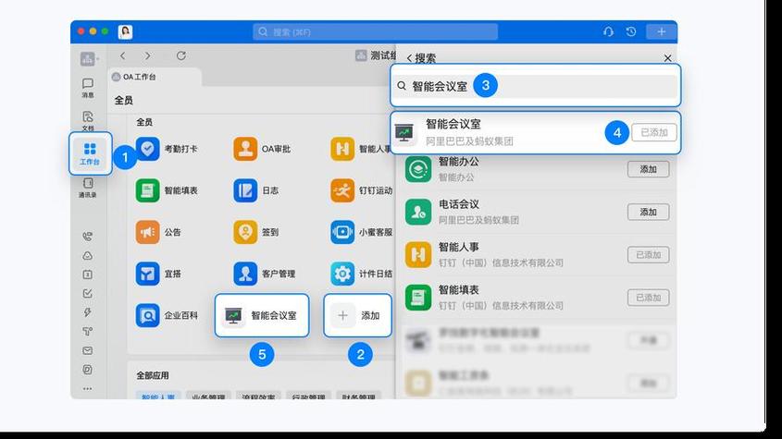The width and height of the screenshot is (782, 439).
Task: Go forward with the right arrow navigation icon
Action: (148, 55)
